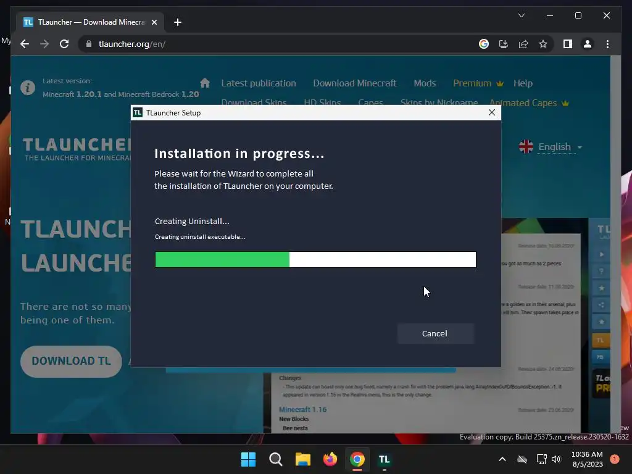Open TLauncher taskbar icon
This screenshot has height=474, width=632.
[x=385, y=459]
